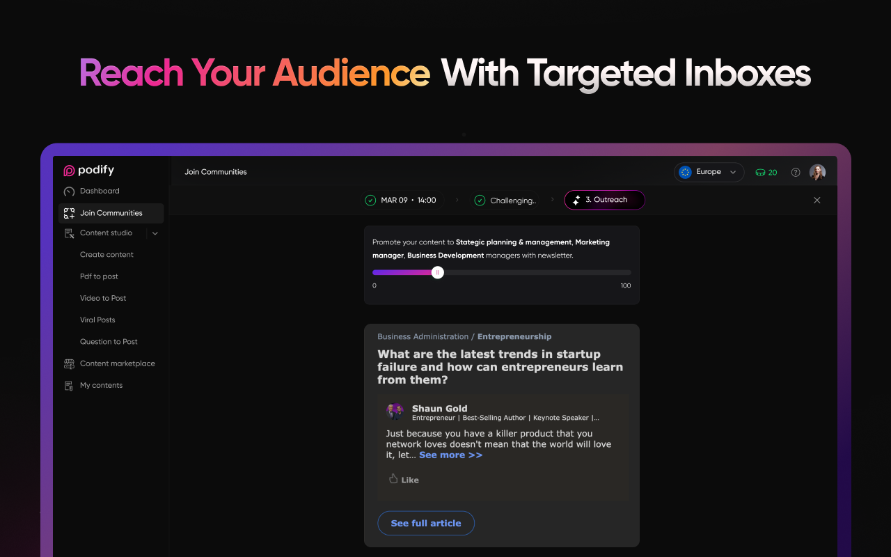Click Shaun Gold's profile picture
891x557 pixels.
tap(395, 411)
